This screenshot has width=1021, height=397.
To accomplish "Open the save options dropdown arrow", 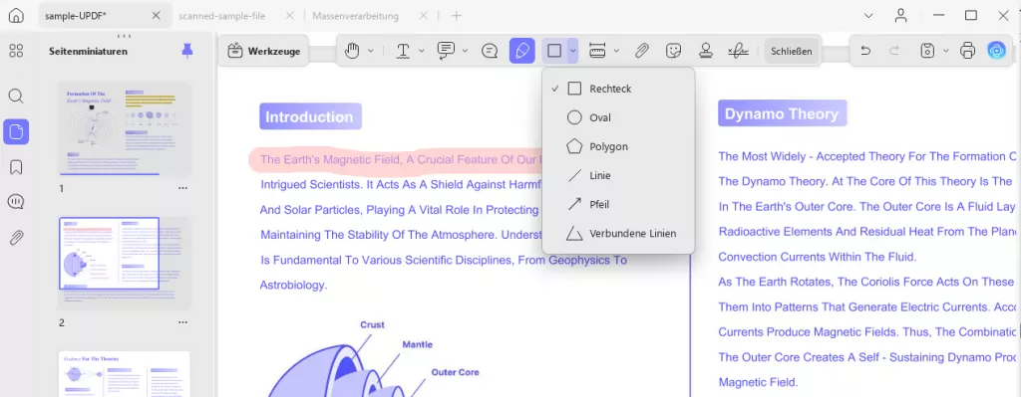I will [x=946, y=51].
